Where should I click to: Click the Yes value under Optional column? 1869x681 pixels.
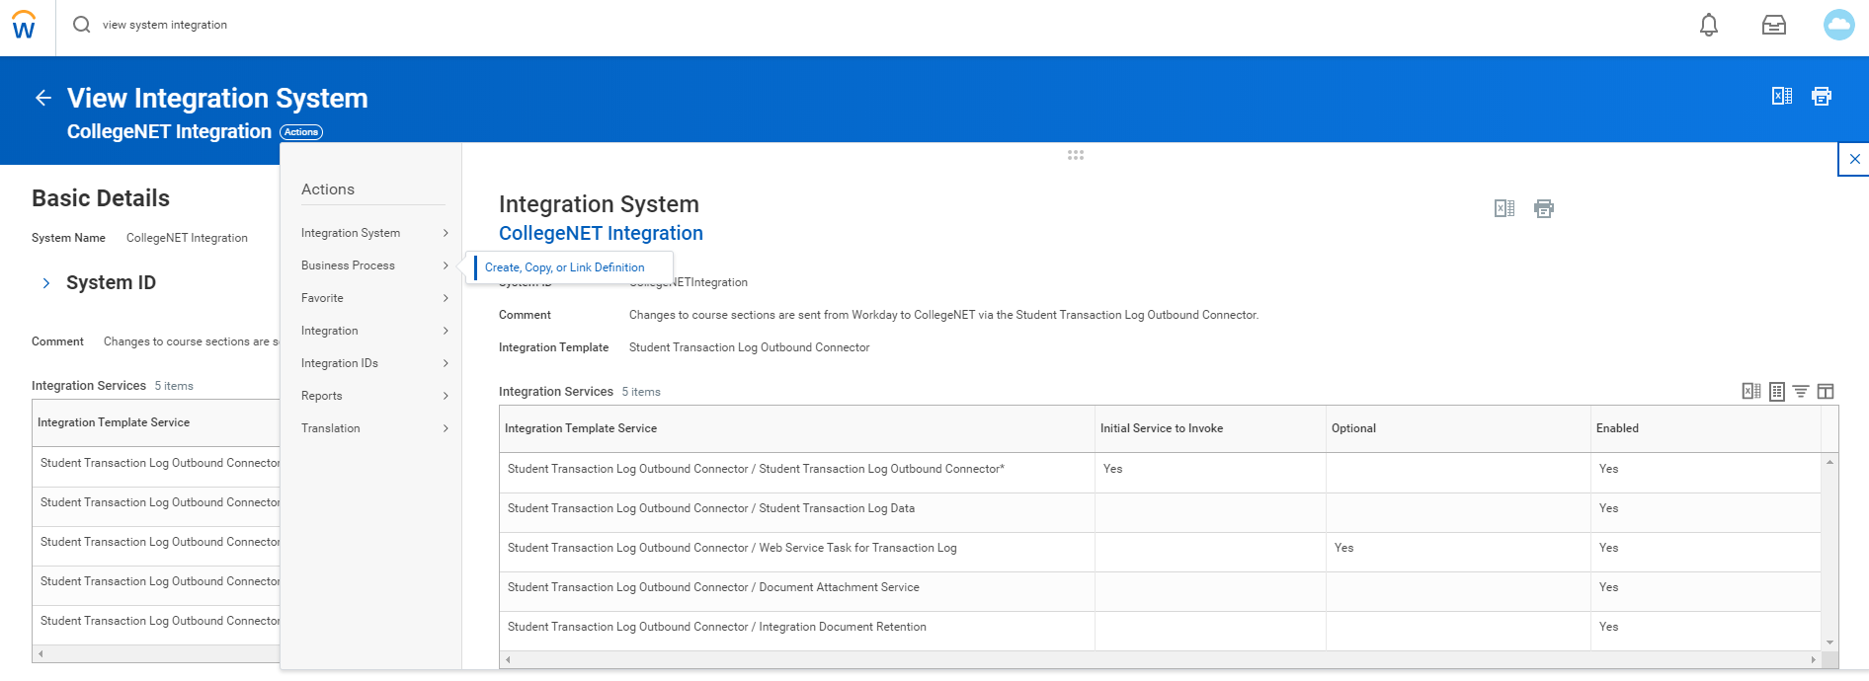tap(1343, 548)
